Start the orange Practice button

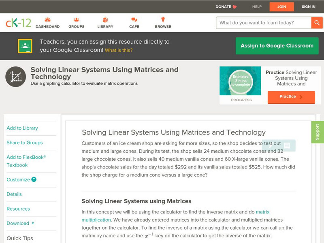click(291, 97)
